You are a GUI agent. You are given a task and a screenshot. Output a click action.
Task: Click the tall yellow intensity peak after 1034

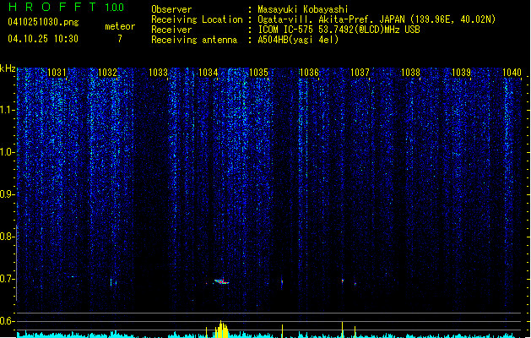point(221,330)
